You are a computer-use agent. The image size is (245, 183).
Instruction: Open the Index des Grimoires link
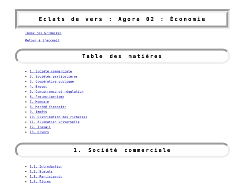(43, 33)
